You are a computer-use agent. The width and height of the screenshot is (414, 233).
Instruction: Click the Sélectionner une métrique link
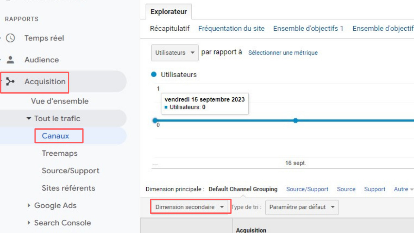coord(283,53)
